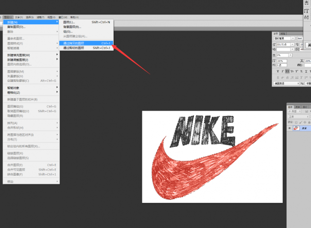Open the kerning dropdown arrow
This screenshot has width=311, height=228.
coord(293,49)
